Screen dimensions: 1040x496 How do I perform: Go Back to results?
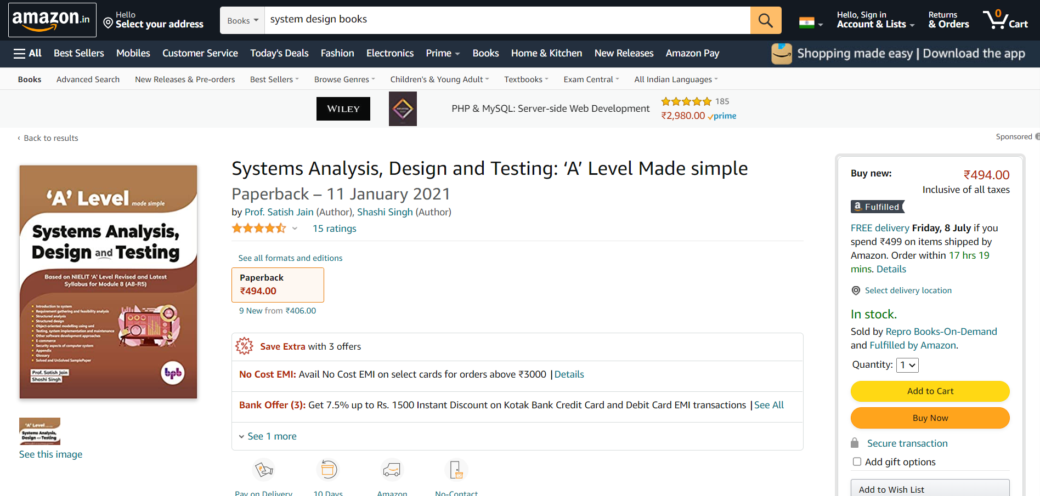48,138
